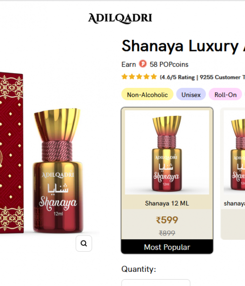This screenshot has height=286, width=245.
Task: Click the red patterned product box image
Action: [12, 153]
